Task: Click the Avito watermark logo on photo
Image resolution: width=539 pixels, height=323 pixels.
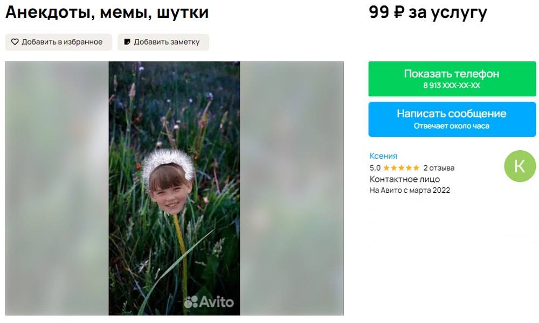Action: click(x=209, y=301)
